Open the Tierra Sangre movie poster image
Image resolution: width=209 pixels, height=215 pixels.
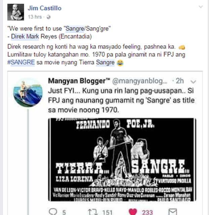tap(122, 160)
